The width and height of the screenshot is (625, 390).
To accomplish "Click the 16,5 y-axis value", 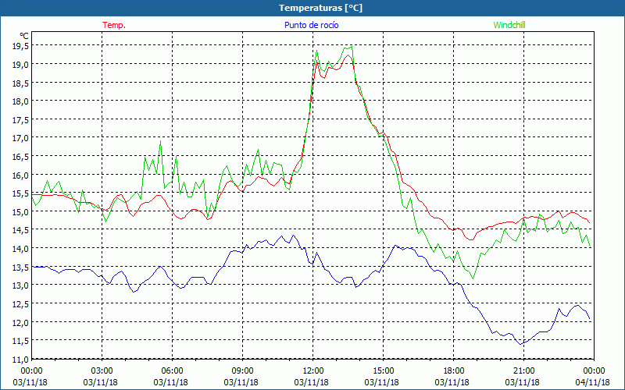I will click(x=20, y=157).
